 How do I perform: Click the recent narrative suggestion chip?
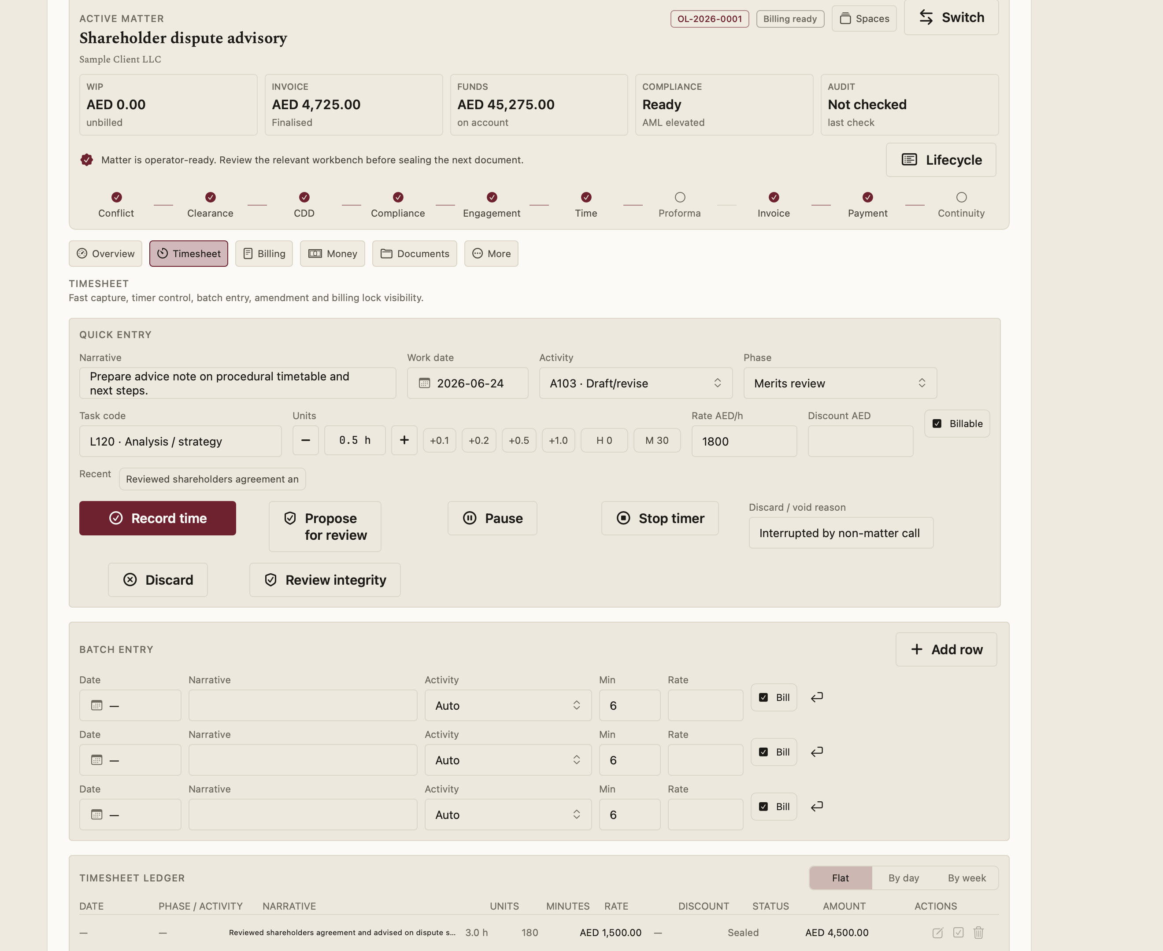click(213, 479)
